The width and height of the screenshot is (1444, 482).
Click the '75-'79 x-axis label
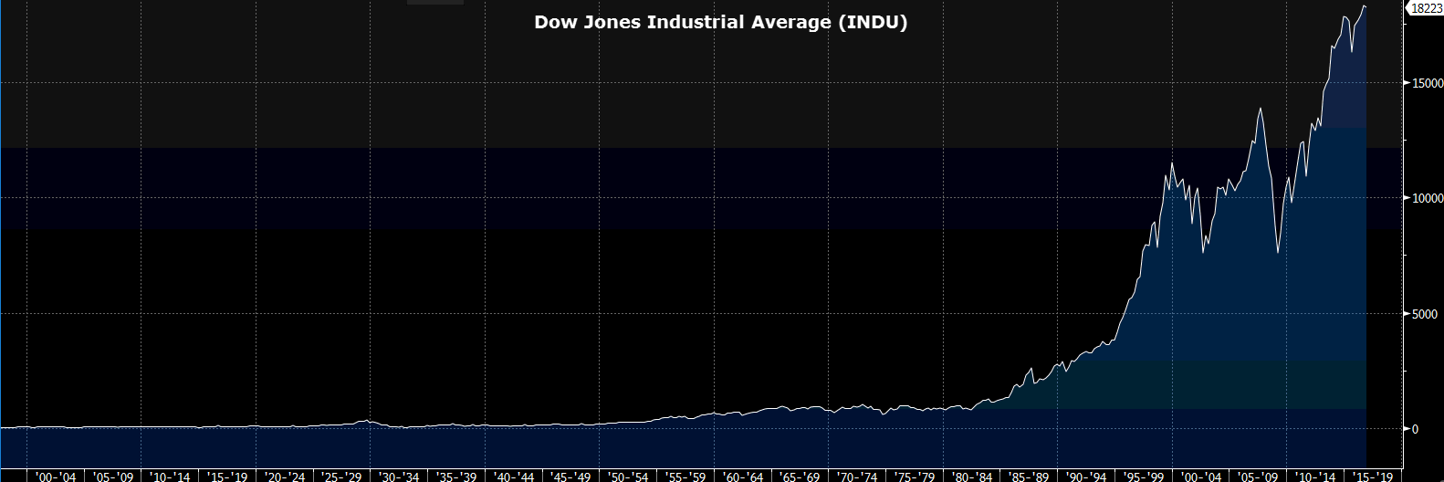pos(915,477)
